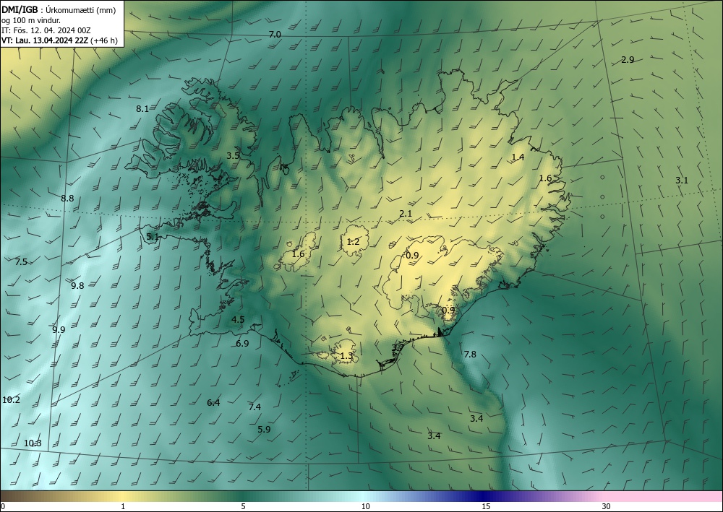Click the color scale tick label "15"
The height and width of the screenshot is (512, 723).
click(x=486, y=507)
